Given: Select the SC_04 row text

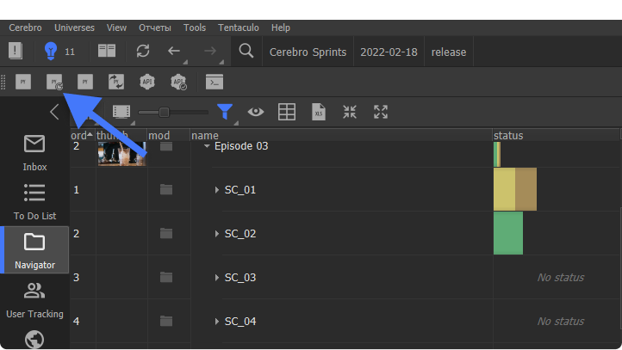Looking at the screenshot, I should (x=240, y=321).
